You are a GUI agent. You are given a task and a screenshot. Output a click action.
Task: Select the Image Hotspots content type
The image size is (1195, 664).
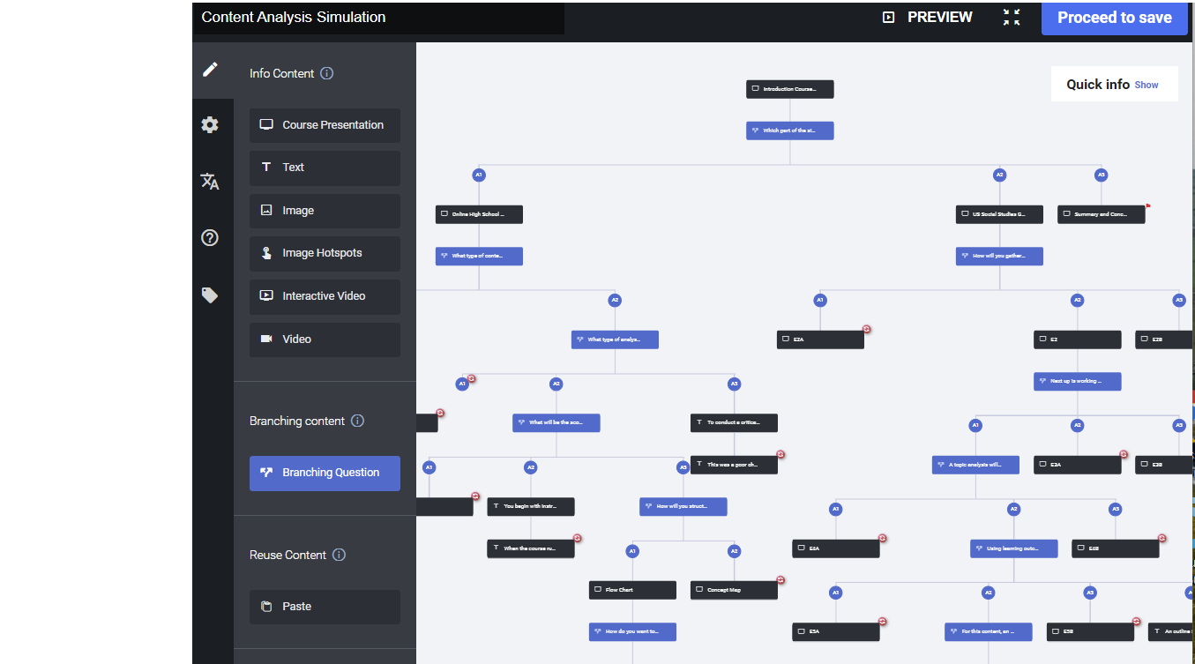coord(325,253)
